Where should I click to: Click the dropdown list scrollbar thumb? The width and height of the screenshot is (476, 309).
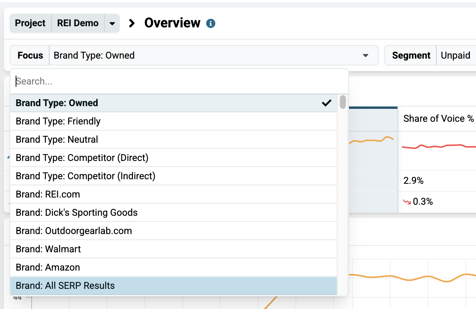343,102
